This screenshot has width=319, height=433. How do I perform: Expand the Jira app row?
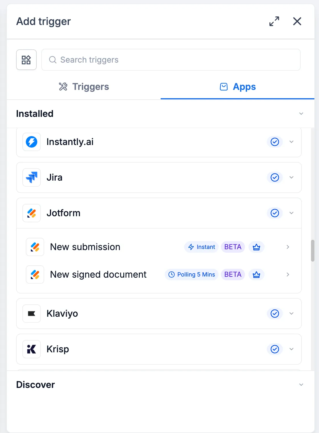[x=291, y=177]
